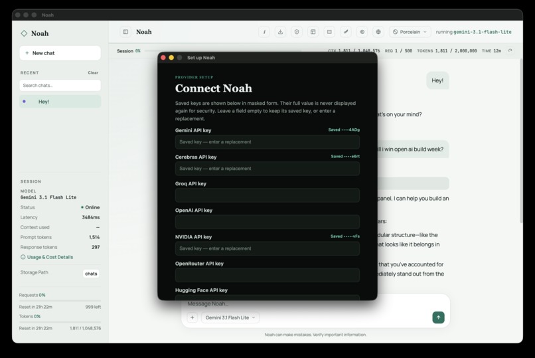This screenshot has height=358, width=535.
Task: Click the Cerebras API key field
Action: [267, 169]
